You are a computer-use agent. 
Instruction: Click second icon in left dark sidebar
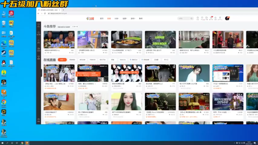click(38, 33)
